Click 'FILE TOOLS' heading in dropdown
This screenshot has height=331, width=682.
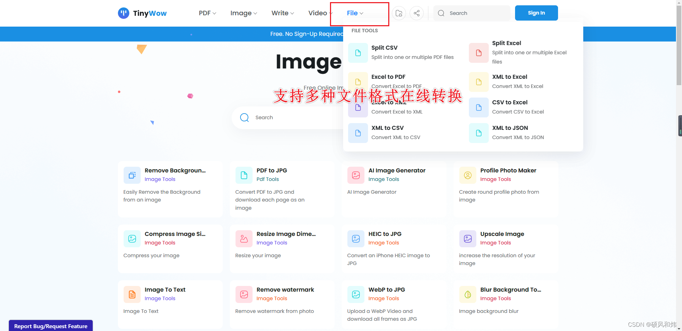click(x=364, y=31)
